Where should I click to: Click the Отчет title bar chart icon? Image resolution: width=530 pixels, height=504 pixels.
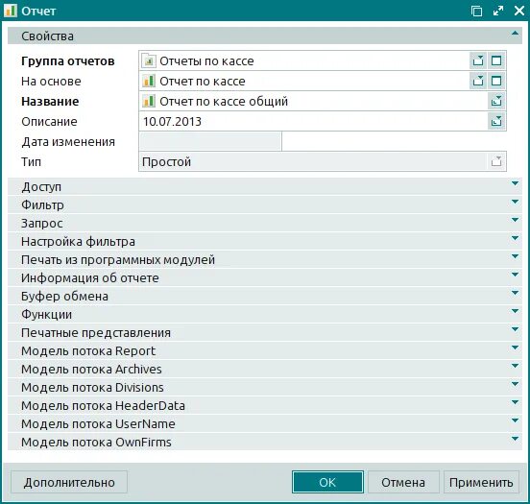click(11, 11)
